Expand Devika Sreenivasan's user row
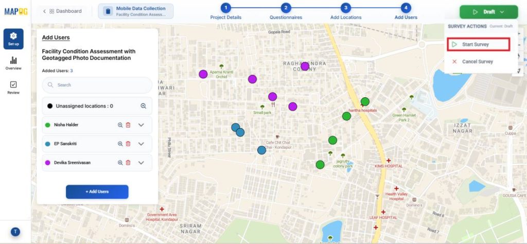527x244 pixels. (142, 163)
